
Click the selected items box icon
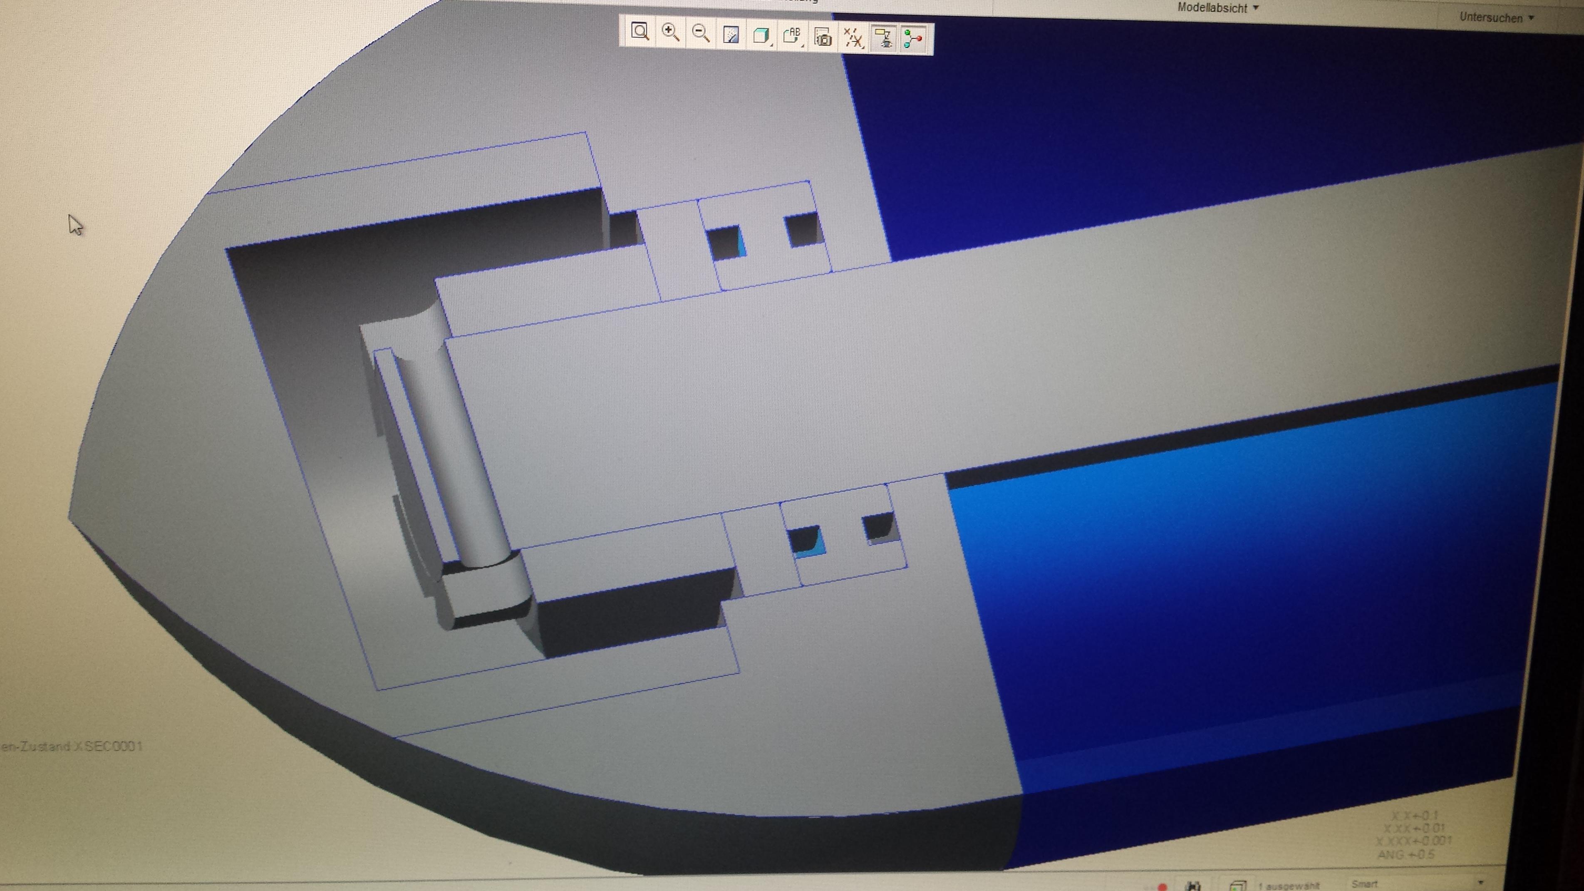tap(1237, 886)
